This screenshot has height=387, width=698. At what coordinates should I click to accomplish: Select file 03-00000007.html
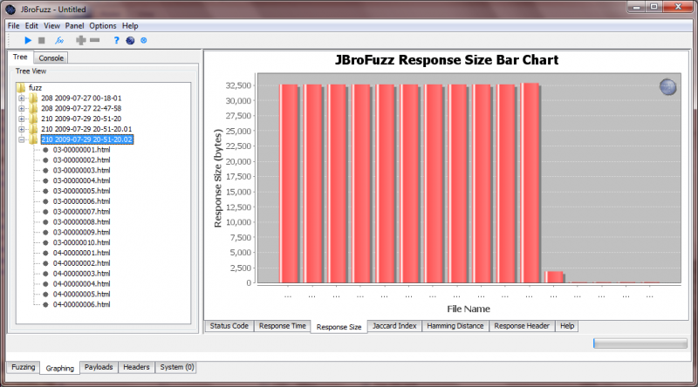tap(81, 212)
